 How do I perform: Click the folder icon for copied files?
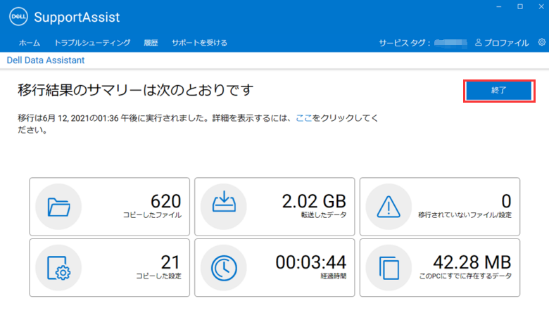point(58,207)
